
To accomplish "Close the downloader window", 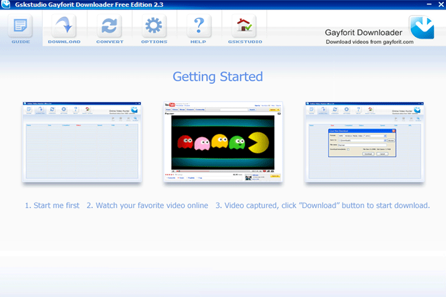I will click(441, 4).
